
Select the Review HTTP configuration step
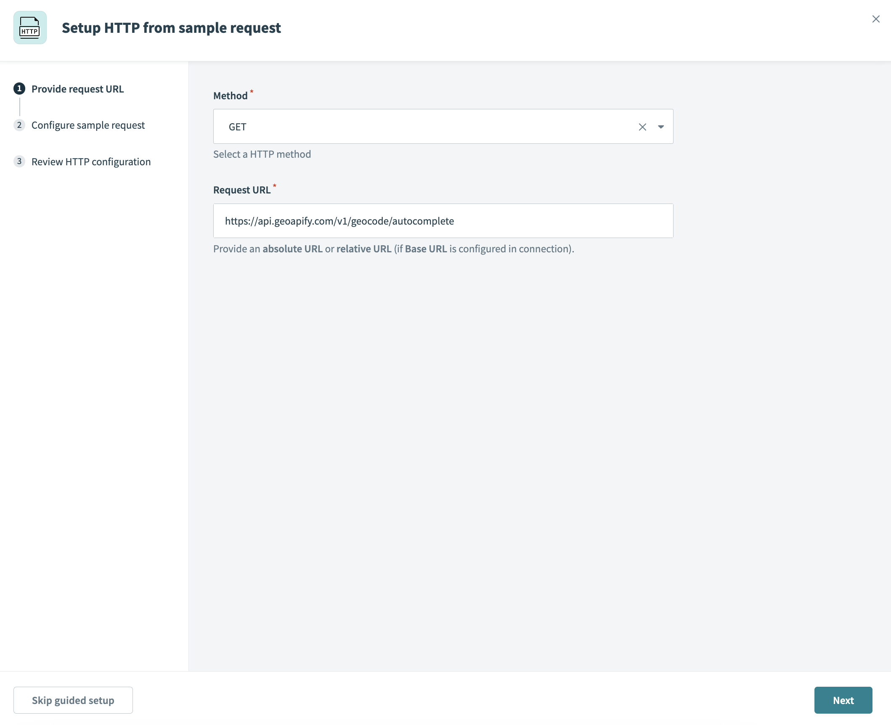tap(91, 161)
